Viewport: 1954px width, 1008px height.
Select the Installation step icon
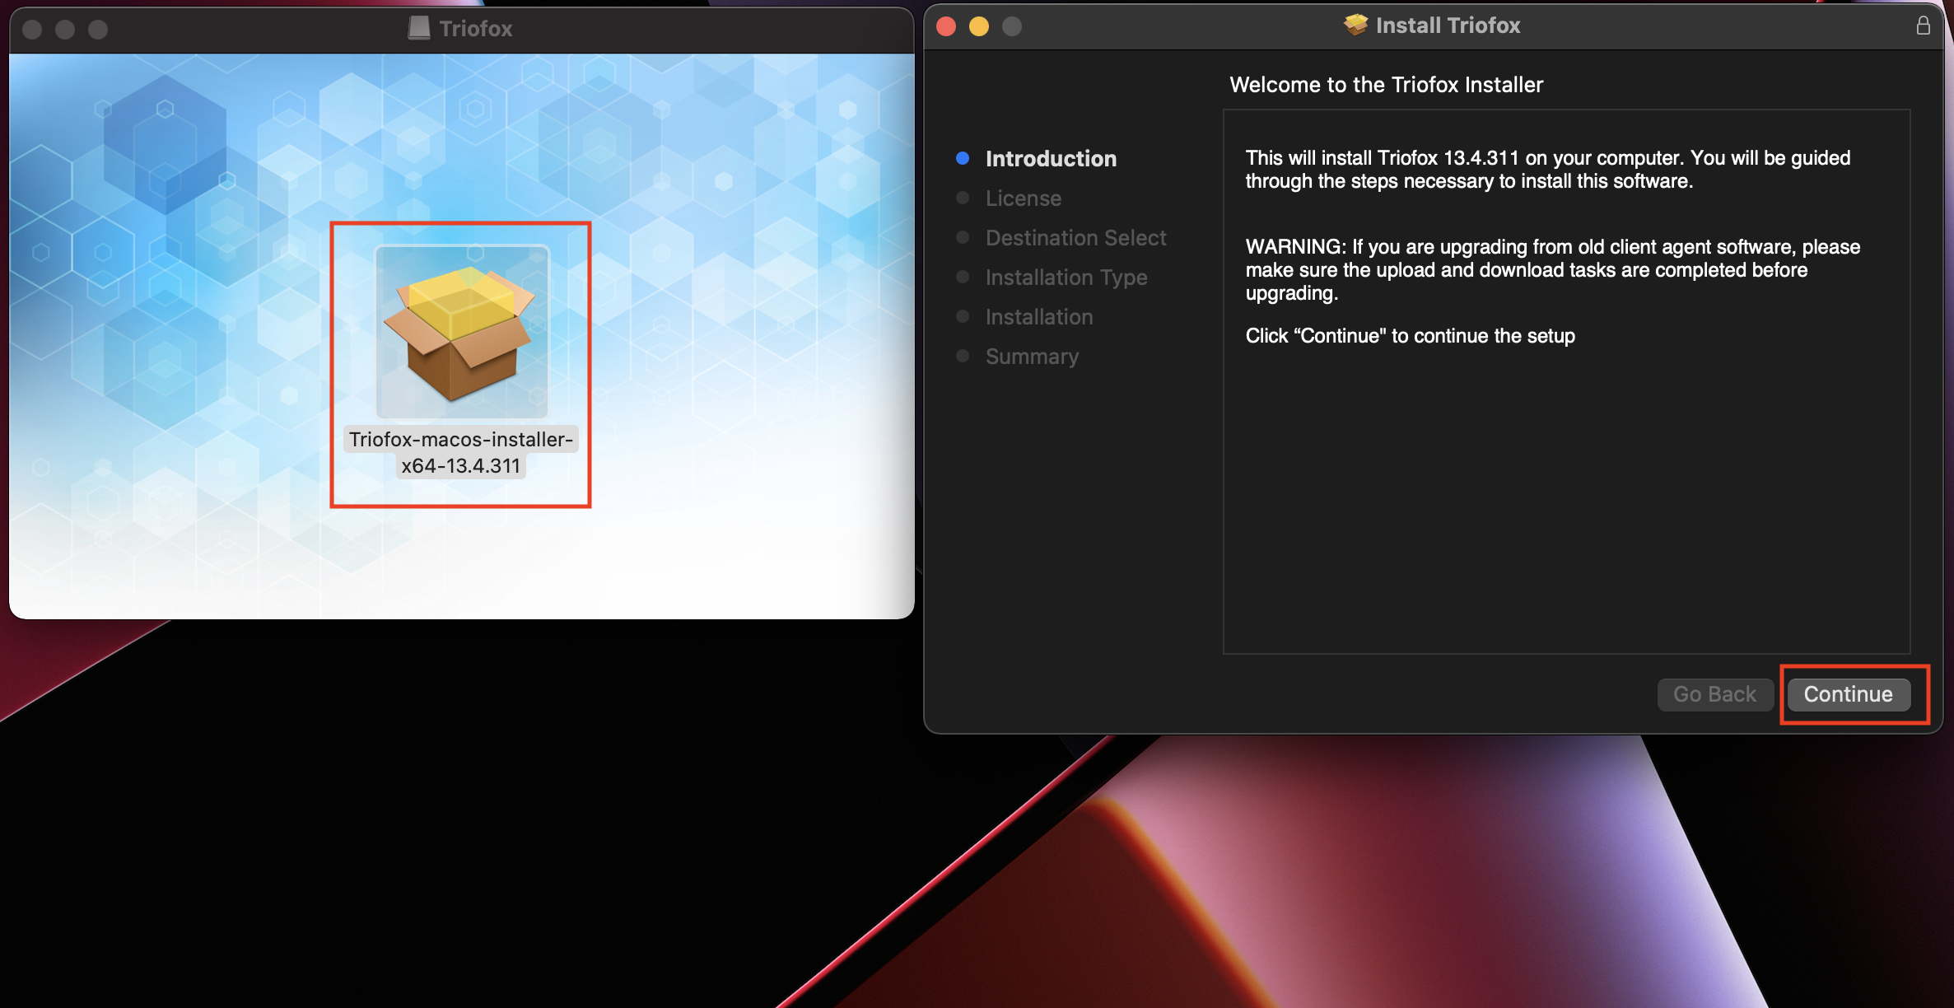point(963,315)
